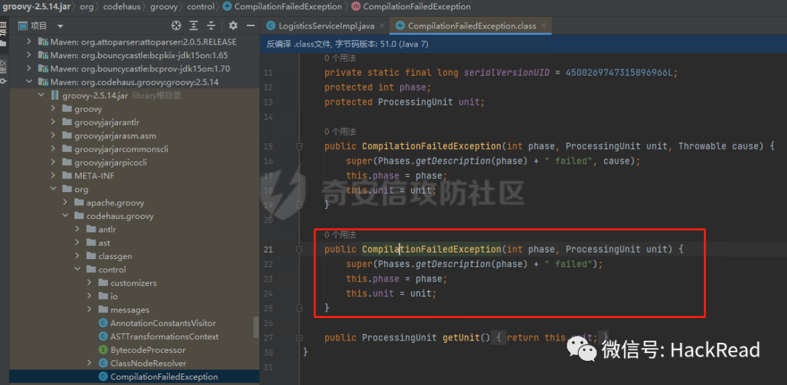Click line number 21 in gutter
This screenshot has height=385, width=787.
pyautogui.click(x=268, y=249)
